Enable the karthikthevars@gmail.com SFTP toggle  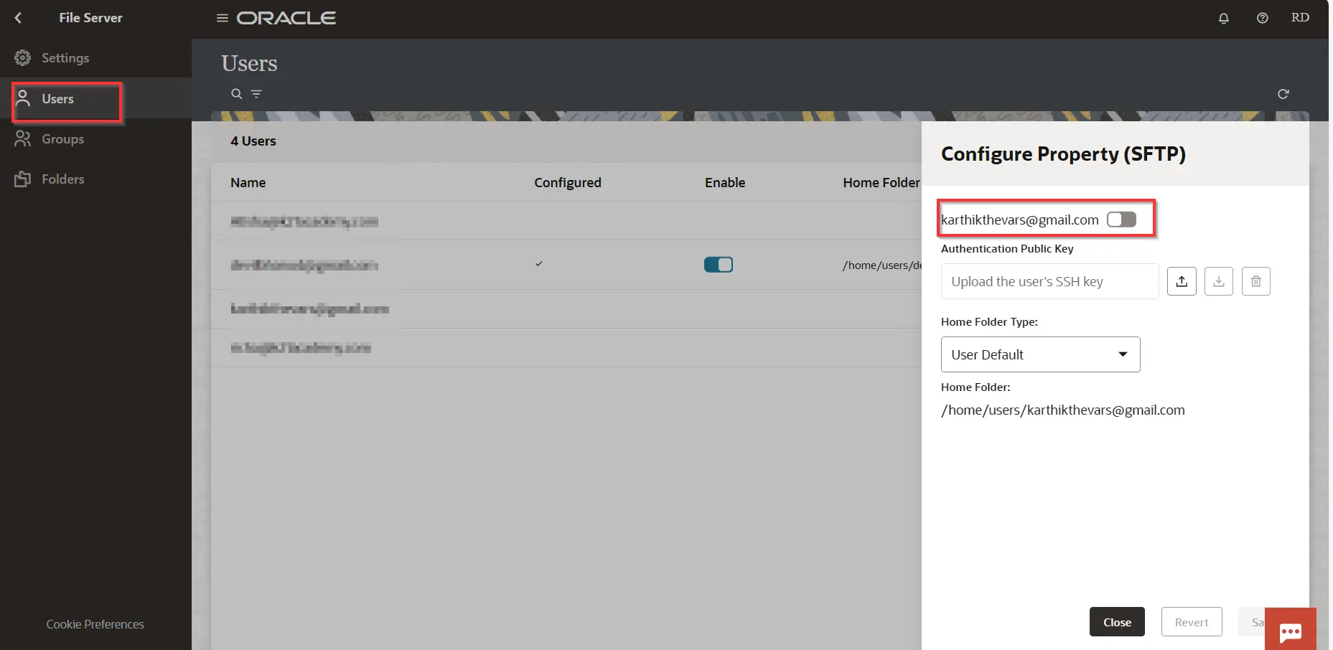point(1121,220)
